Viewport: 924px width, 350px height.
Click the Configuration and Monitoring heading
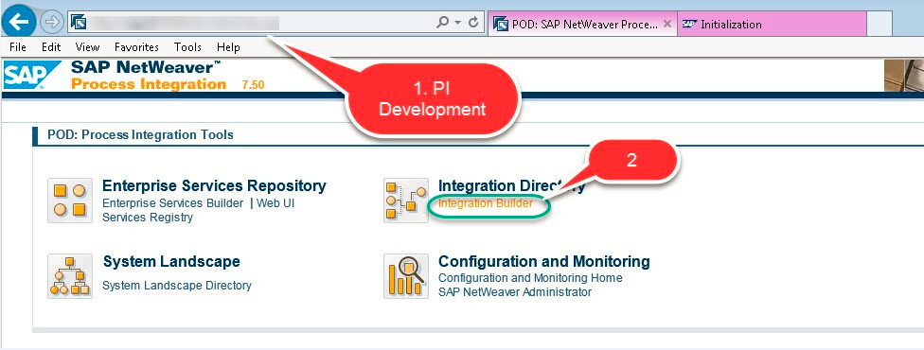coord(544,262)
